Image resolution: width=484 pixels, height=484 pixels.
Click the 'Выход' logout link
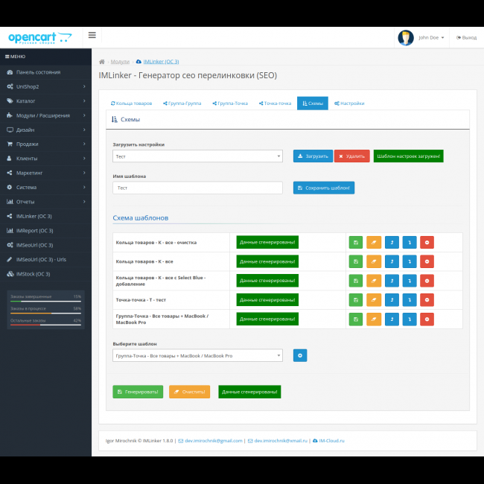point(466,37)
